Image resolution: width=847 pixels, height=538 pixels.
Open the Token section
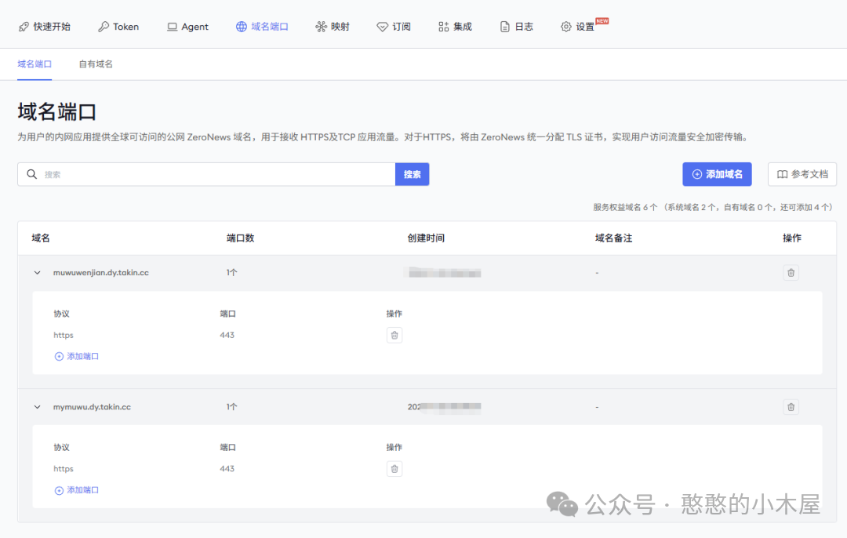118,27
